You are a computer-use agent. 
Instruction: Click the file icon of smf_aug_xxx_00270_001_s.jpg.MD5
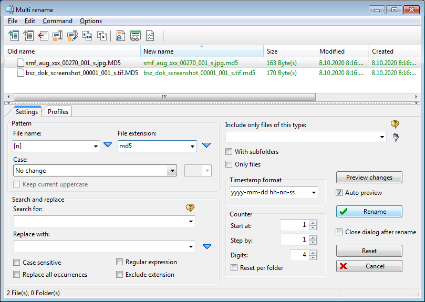pyautogui.click(x=20, y=63)
